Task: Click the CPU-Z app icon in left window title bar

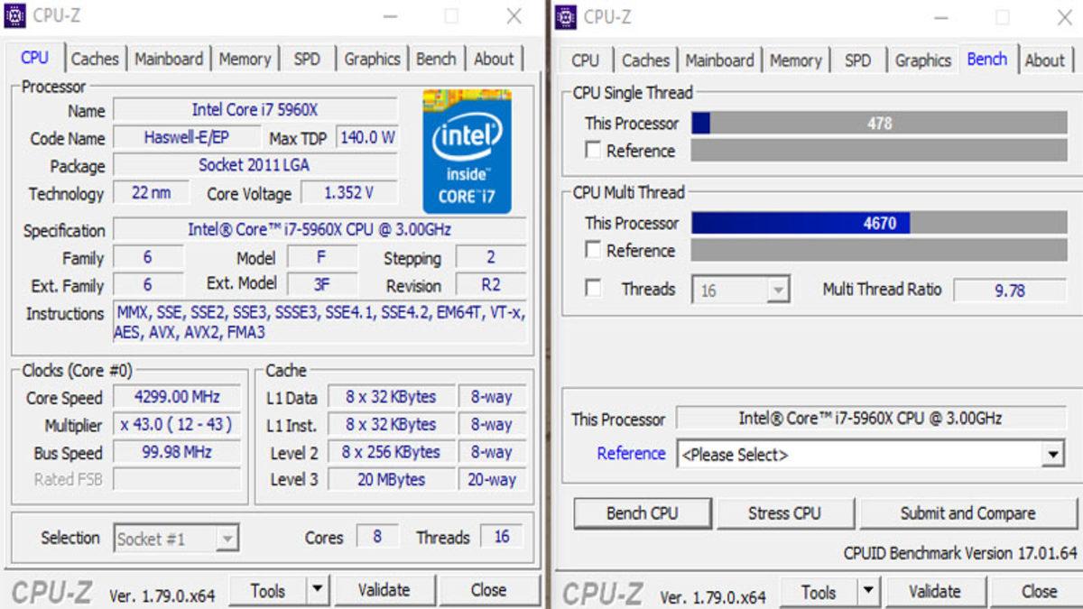Action: (x=14, y=15)
